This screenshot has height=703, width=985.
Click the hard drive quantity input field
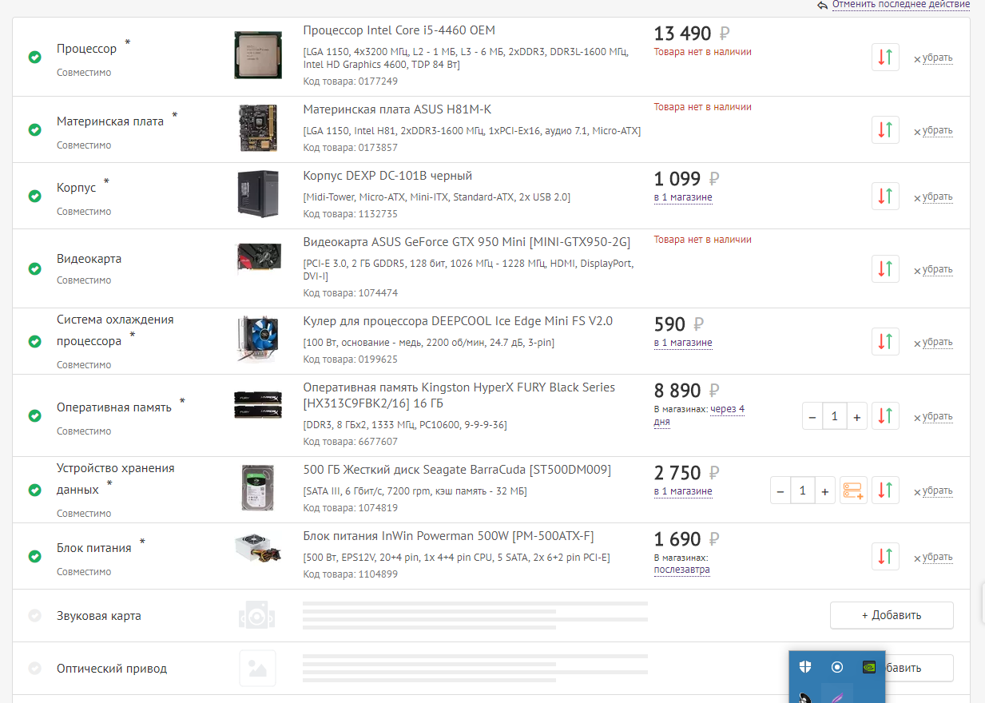click(803, 491)
